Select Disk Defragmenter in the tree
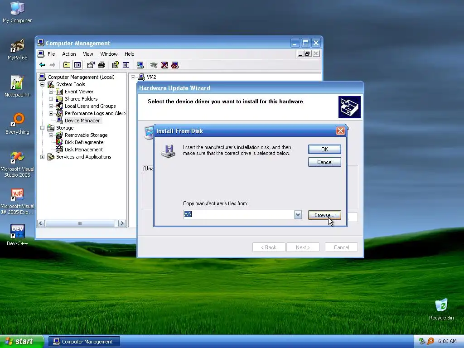This screenshot has width=464, height=348. 85,142
